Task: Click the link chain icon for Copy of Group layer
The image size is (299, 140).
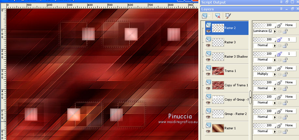Action: point(279,96)
